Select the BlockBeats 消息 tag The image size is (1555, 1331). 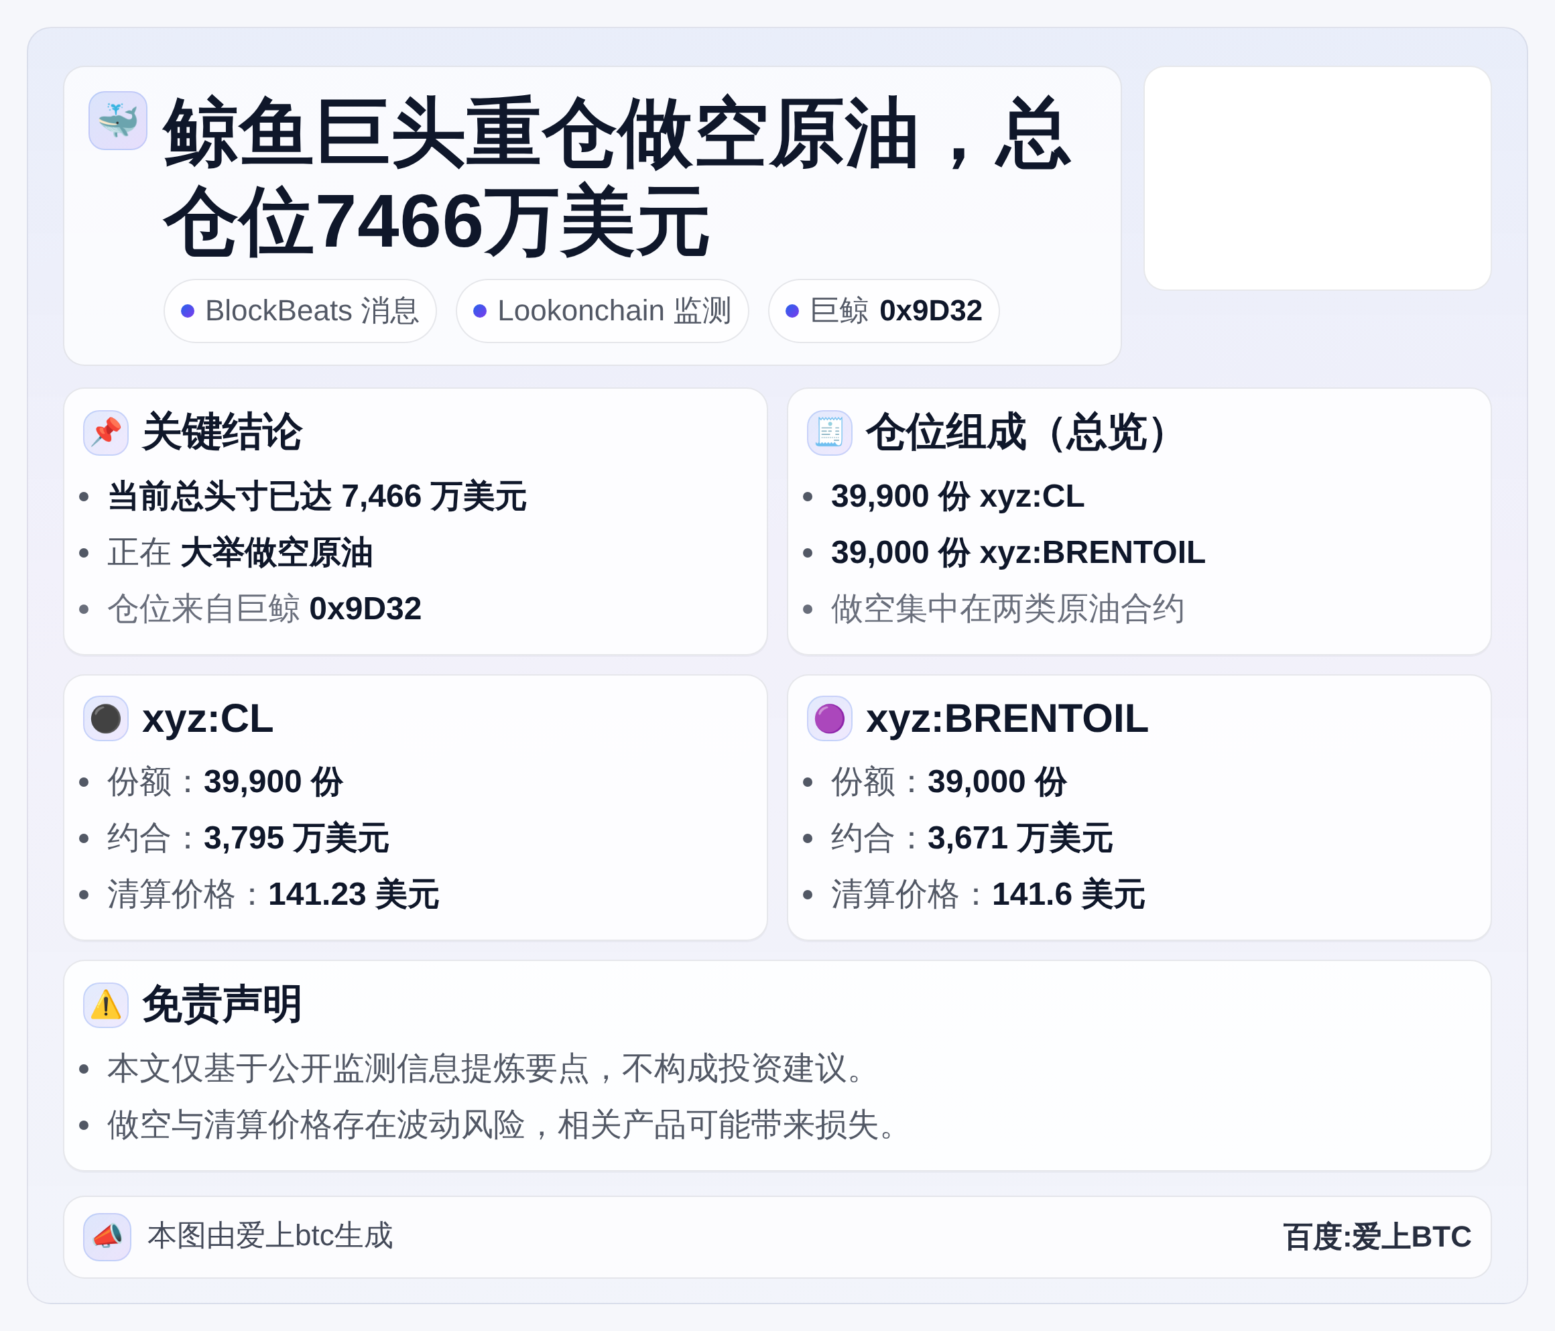(300, 310)
